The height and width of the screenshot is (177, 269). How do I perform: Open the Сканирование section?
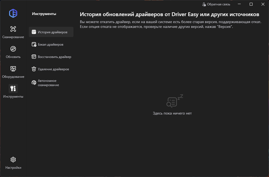(x=13, y=32)
